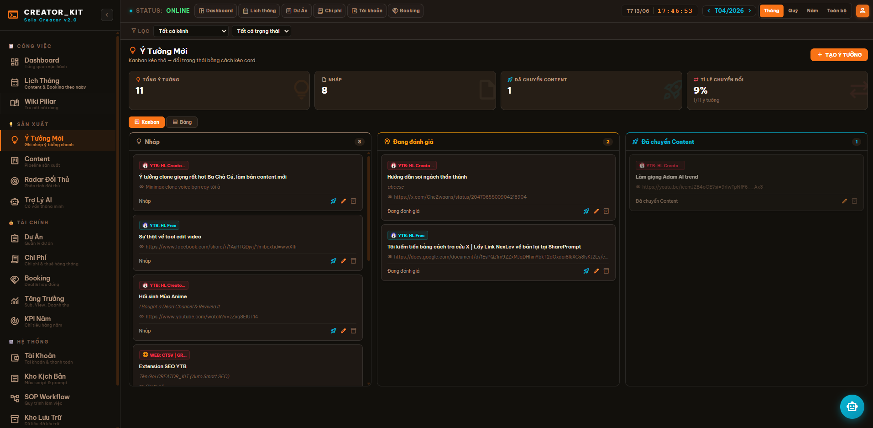
Task: Switch to Bảng table view
Action: click(x=182, y=122)
